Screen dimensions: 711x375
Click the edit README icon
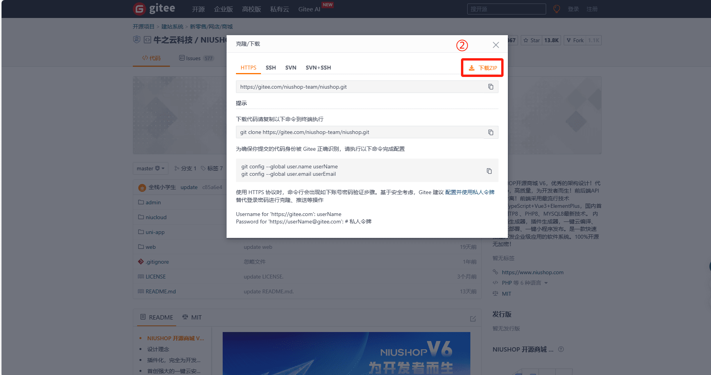point(473,319)
